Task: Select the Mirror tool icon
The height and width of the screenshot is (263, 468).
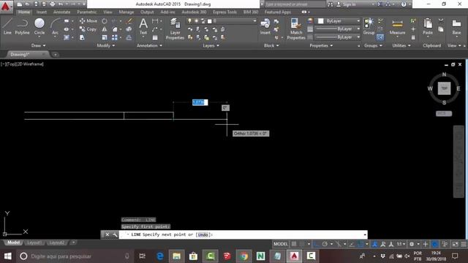Action: pos(105,29)
